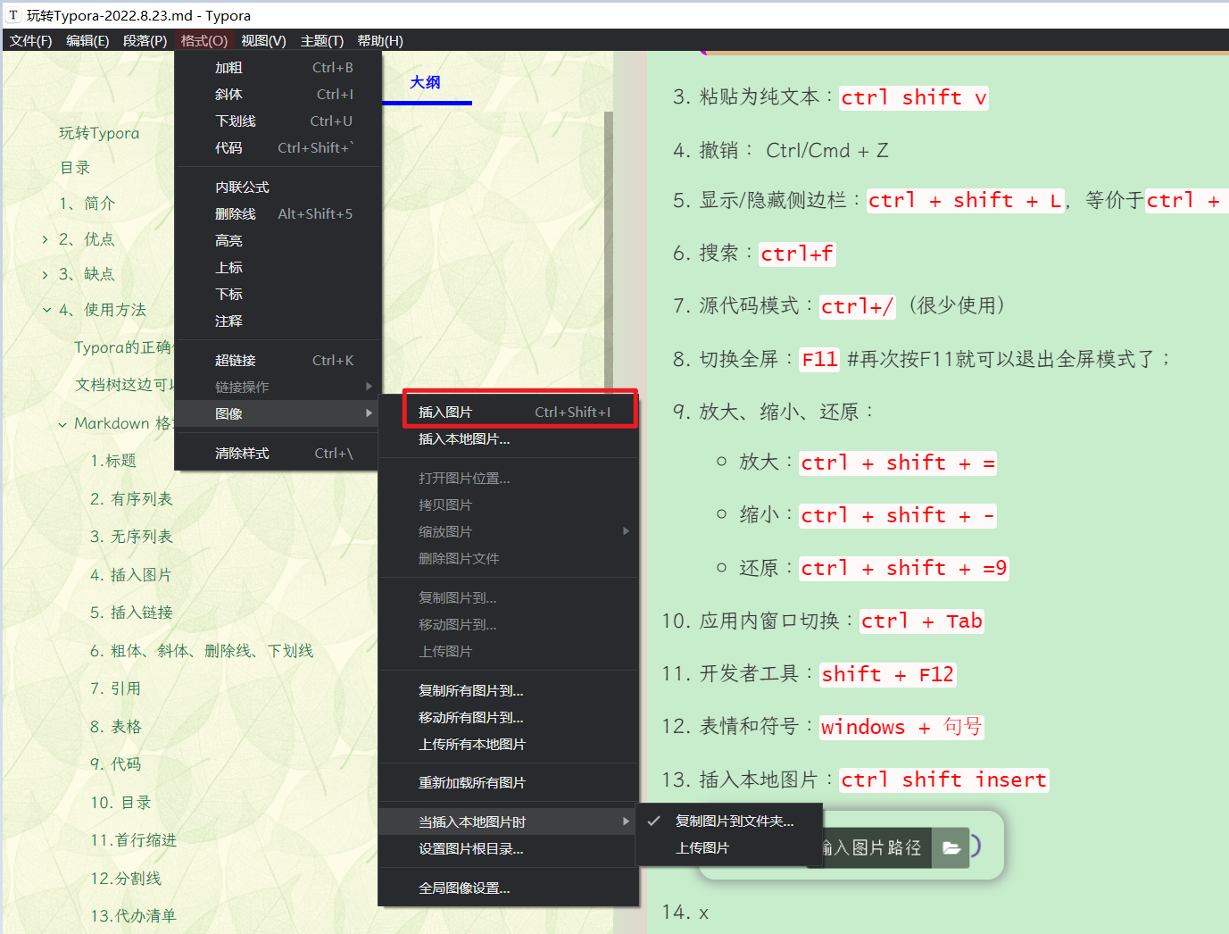Select 插入本地图片...
This screenshot has width=1229, height=934.
tap(509, 439)
